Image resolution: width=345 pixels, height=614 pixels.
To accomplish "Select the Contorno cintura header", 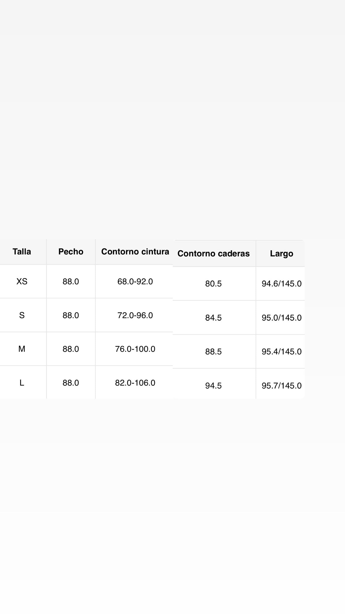I will (135, 252).
